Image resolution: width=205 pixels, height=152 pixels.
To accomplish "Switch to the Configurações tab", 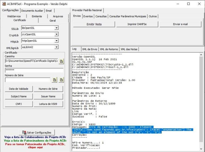I will pyautogui.click(x=10, y=10).
